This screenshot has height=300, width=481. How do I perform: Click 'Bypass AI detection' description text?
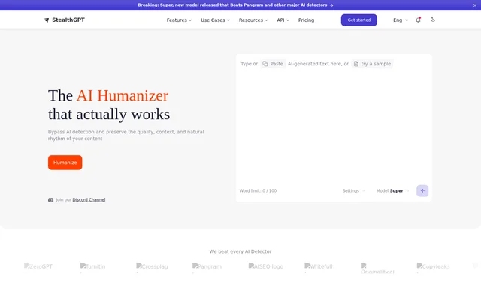click(126, 135)
